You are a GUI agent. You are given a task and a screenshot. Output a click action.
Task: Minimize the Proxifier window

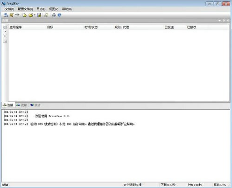(x=210, y=4)
